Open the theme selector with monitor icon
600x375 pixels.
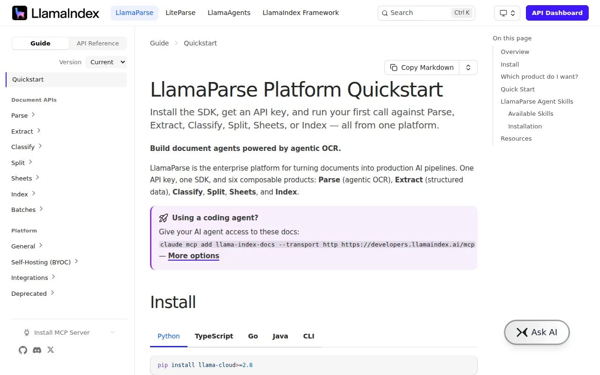(507, 13)
